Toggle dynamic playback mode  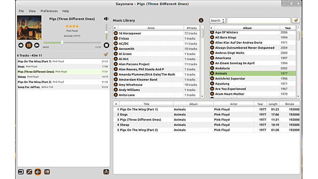click(x=38, y=172)
